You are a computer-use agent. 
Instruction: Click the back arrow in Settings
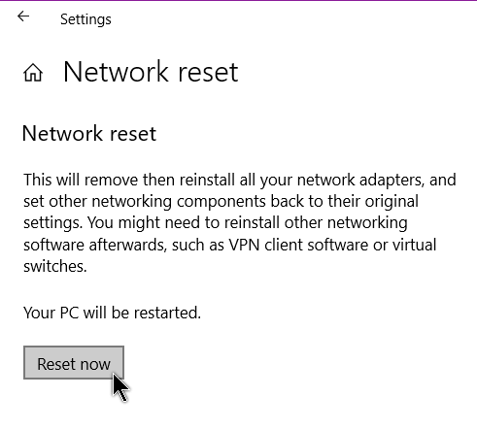[23, 17]
